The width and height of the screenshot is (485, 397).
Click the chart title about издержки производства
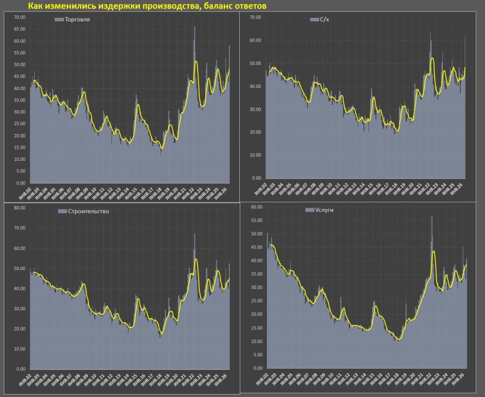pyautogui.click(x=147, y=5)
